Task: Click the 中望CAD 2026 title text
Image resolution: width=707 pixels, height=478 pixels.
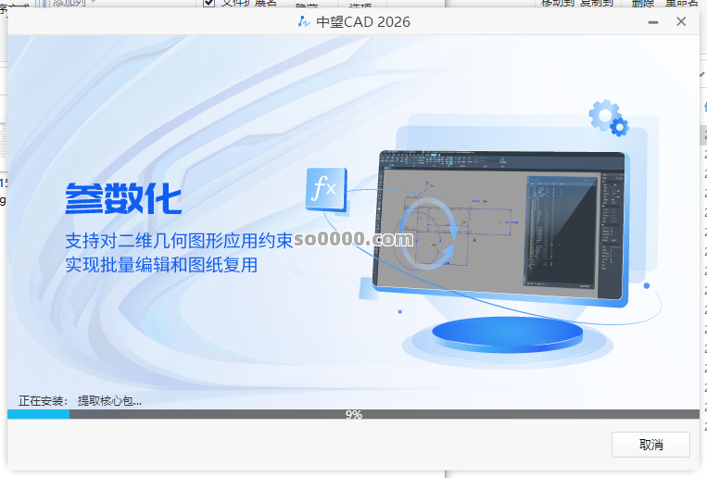Action: tap(363, 21)
